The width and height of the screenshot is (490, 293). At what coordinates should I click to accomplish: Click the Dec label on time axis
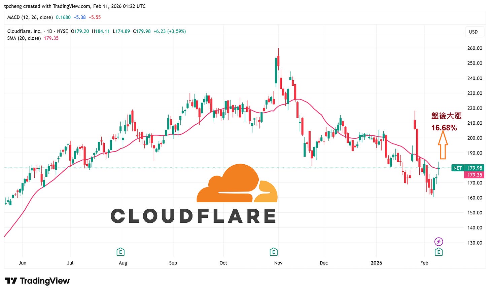point(324,263)
